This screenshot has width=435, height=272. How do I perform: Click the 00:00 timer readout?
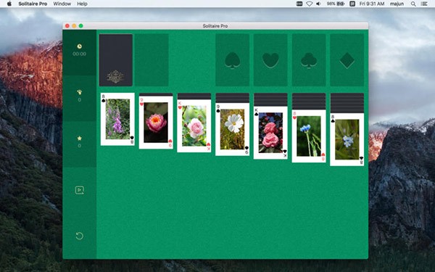79,54
